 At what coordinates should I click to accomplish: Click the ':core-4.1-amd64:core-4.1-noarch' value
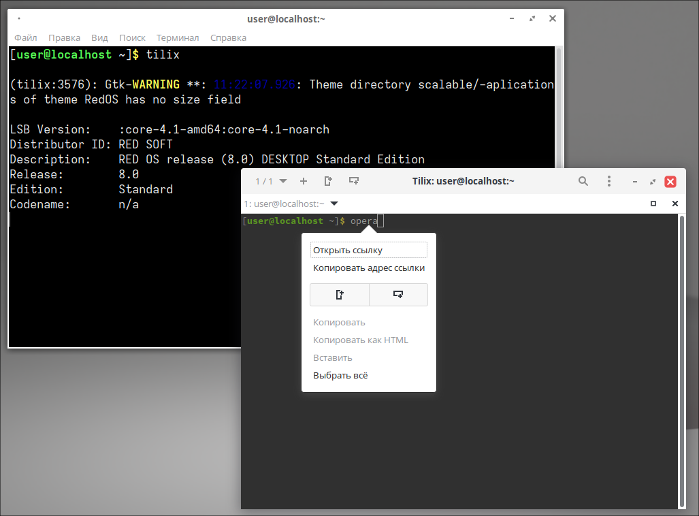pyautogui.click(x=224, y=129)
